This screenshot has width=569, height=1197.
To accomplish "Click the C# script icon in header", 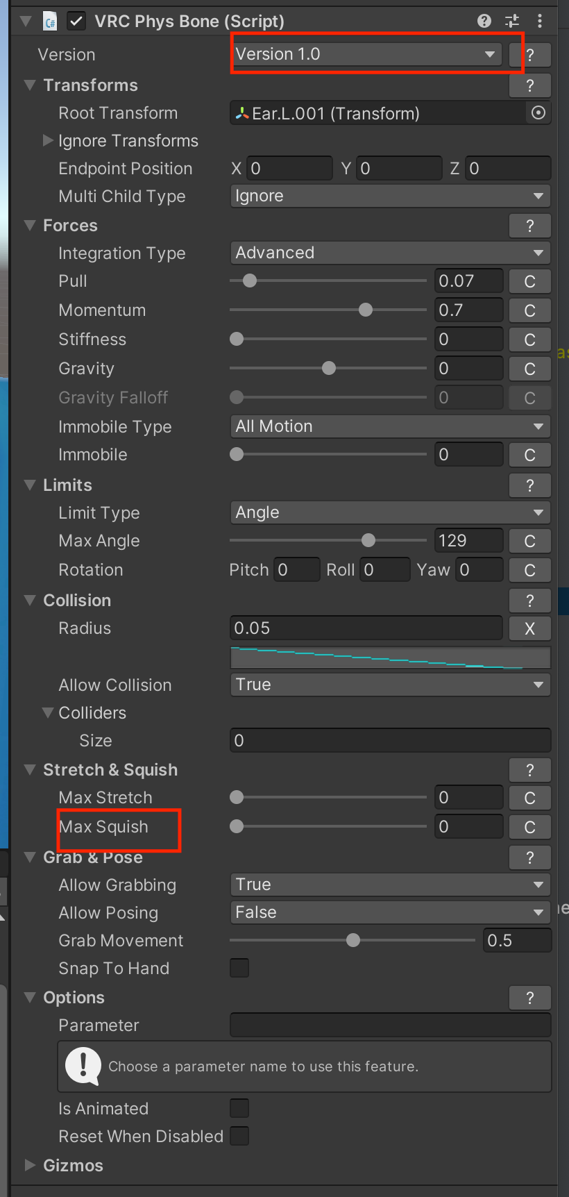I will (50, 22).
